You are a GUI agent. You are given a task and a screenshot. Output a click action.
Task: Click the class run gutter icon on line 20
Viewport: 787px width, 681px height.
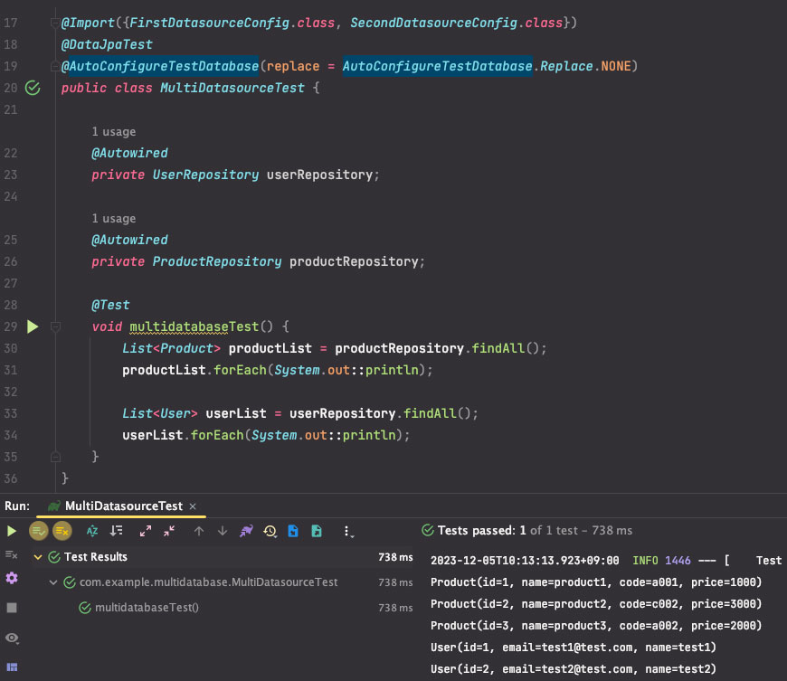click(x=33, y=88)
